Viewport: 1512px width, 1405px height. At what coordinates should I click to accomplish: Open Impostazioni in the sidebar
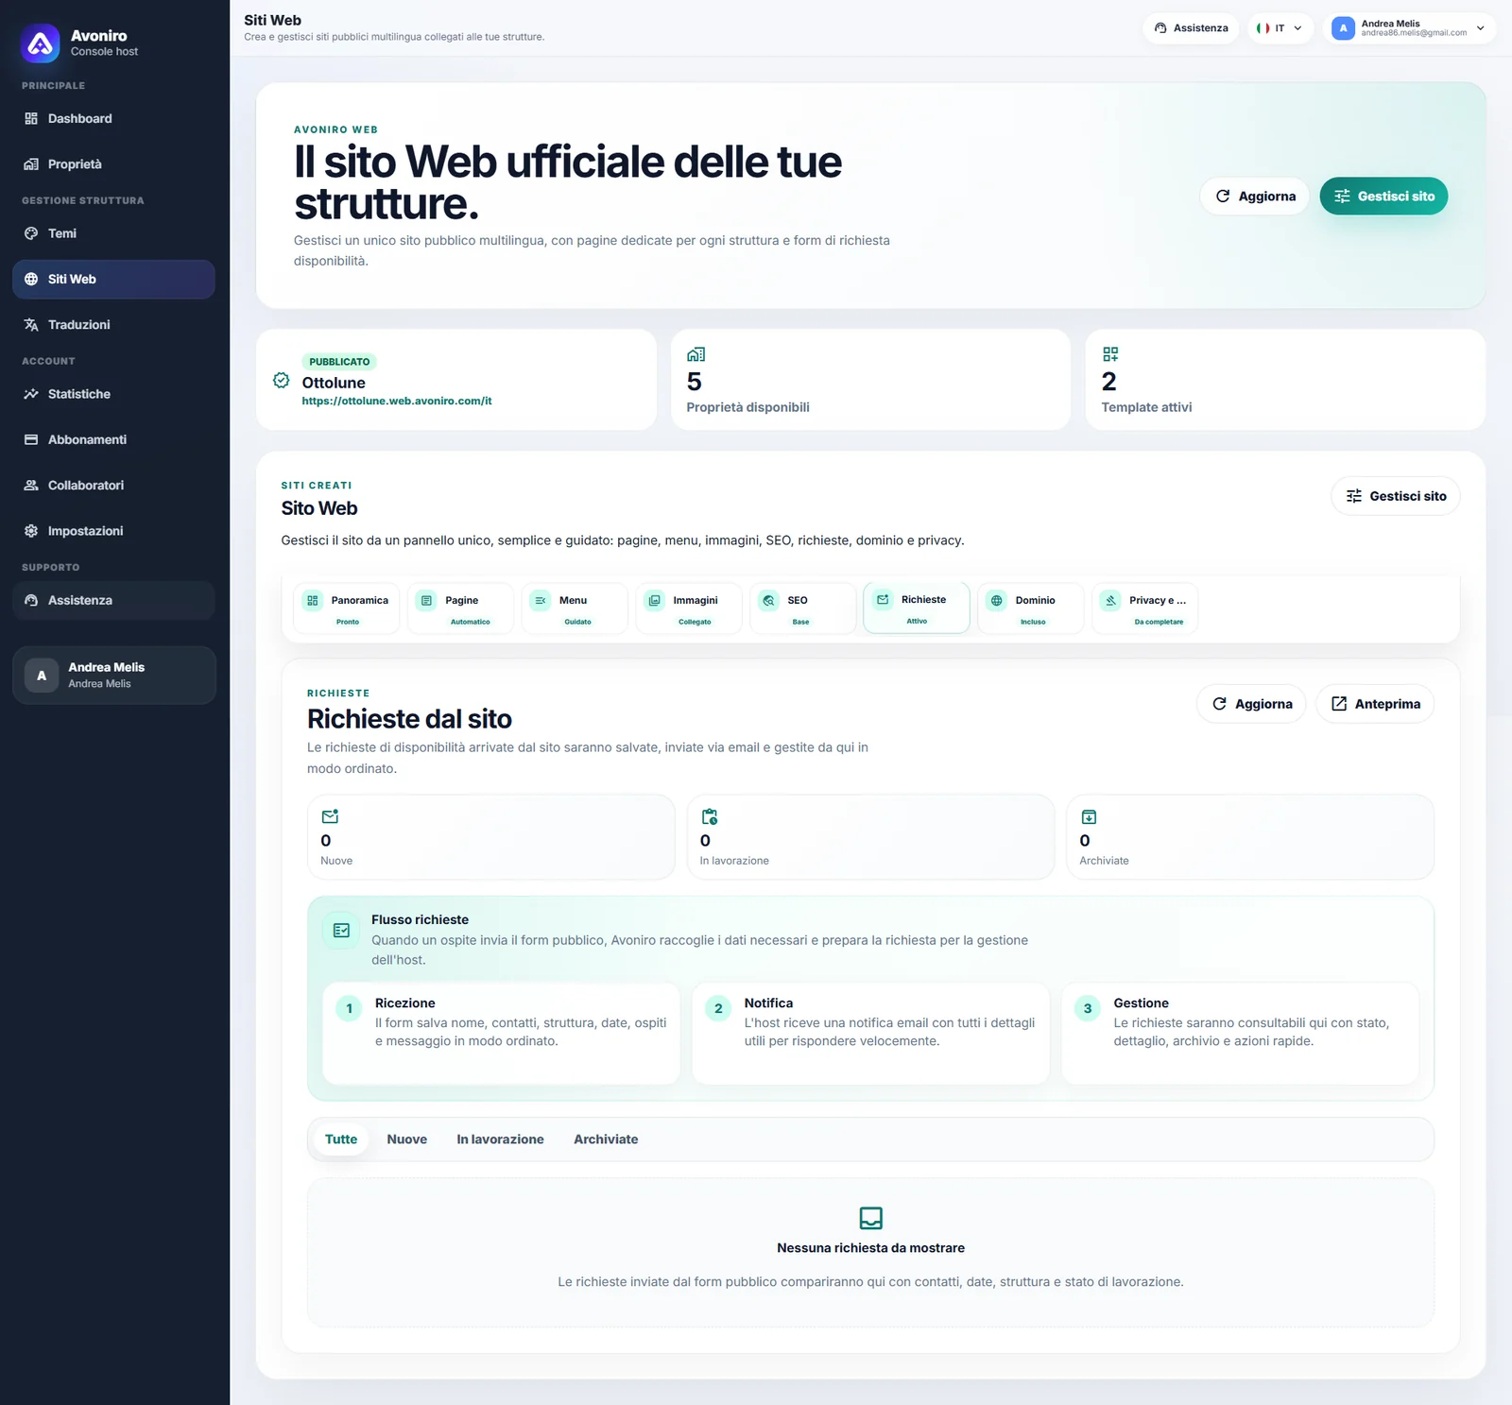coord(113,531)
